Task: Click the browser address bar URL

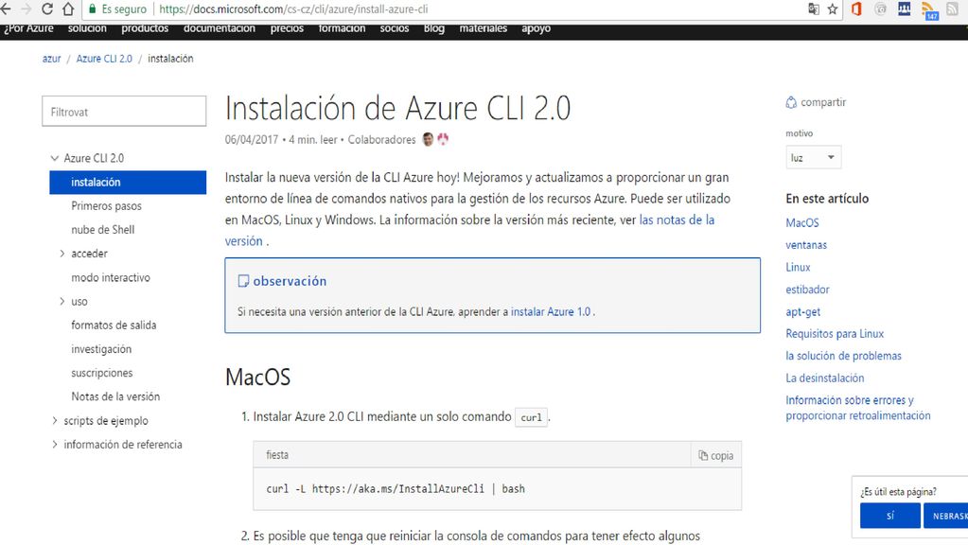Action: [x=293, y=9]
